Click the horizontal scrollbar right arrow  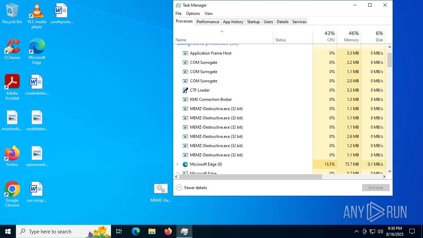point(384,177)
